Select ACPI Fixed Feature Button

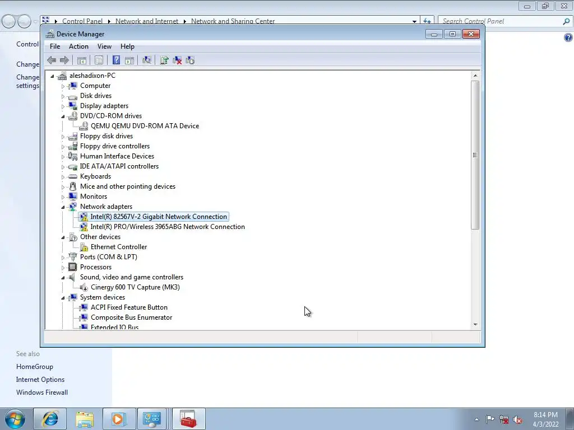129,307
